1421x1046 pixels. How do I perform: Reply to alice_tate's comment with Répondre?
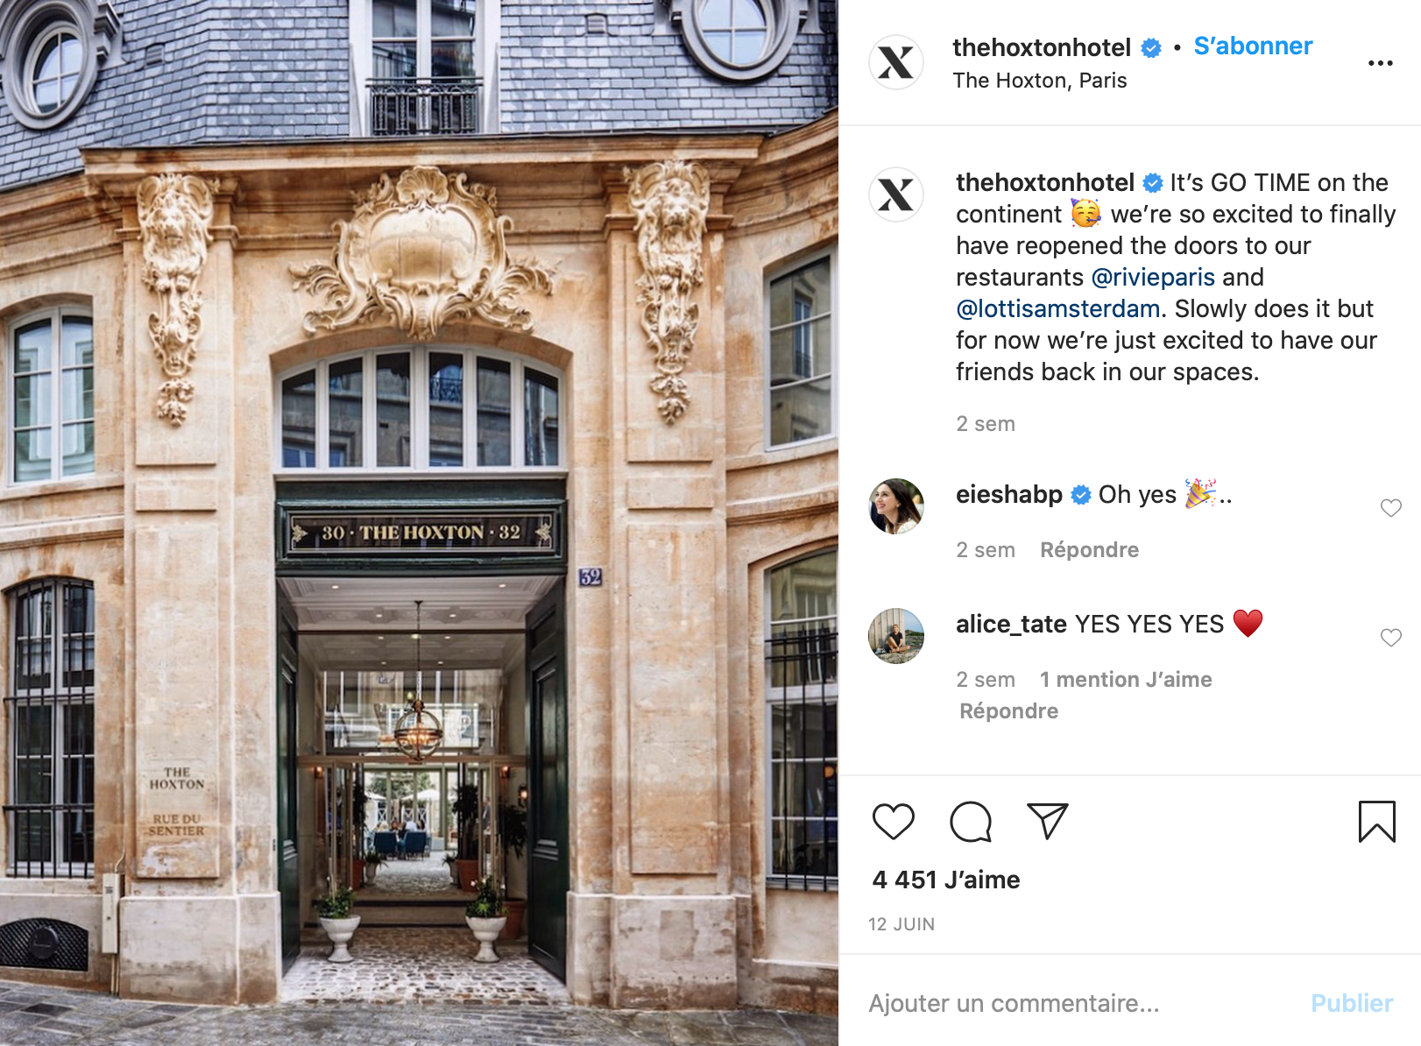click(1008, 711)
